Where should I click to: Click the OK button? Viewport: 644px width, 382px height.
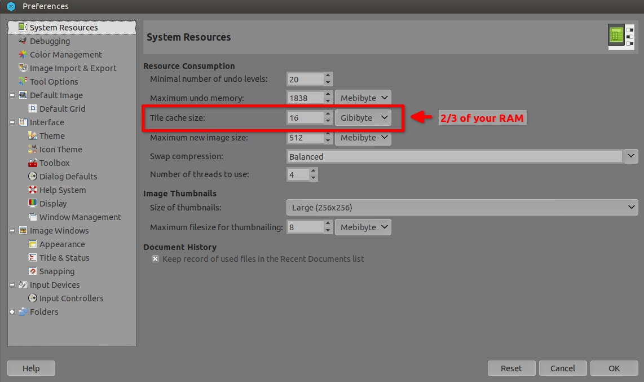tap(614, 368)
